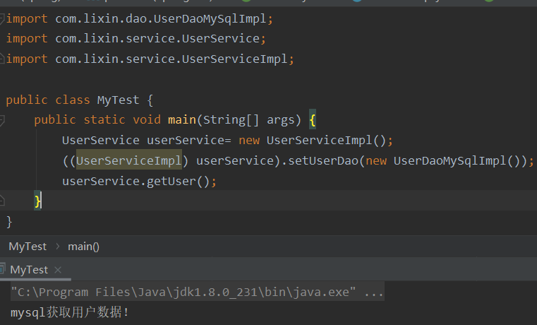Click the userService variable declaration
The height and width of the screenshot is (325, 537).
pyautogui.click(x=186, y=140)
